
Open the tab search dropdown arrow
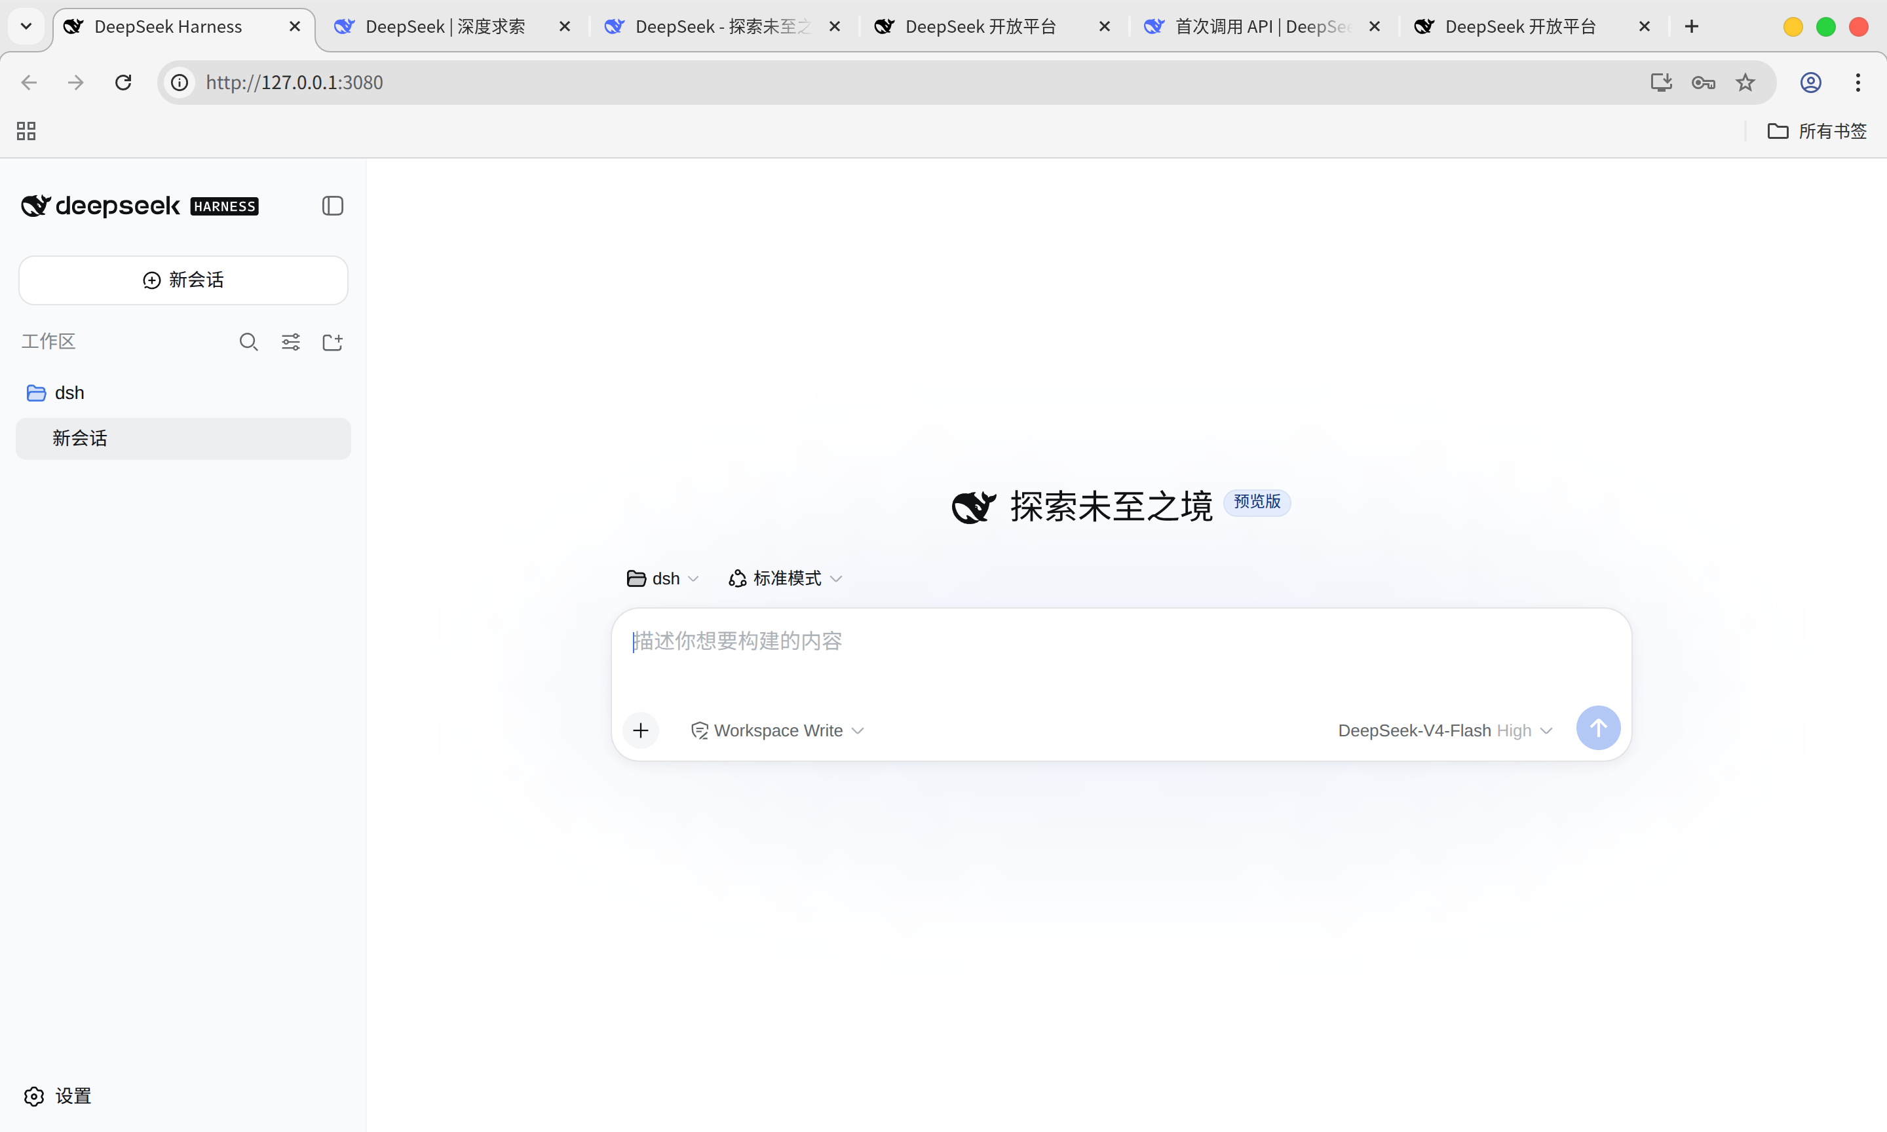[26, 27]
